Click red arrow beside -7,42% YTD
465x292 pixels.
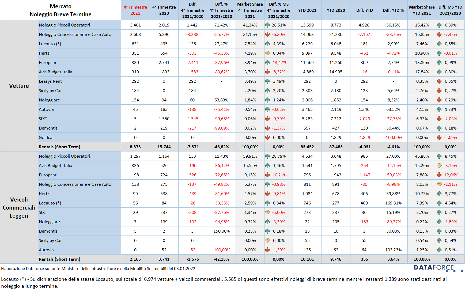[x=439, y=35]
